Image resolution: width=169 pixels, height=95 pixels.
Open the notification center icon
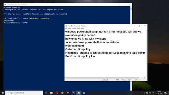coord(166,93)
